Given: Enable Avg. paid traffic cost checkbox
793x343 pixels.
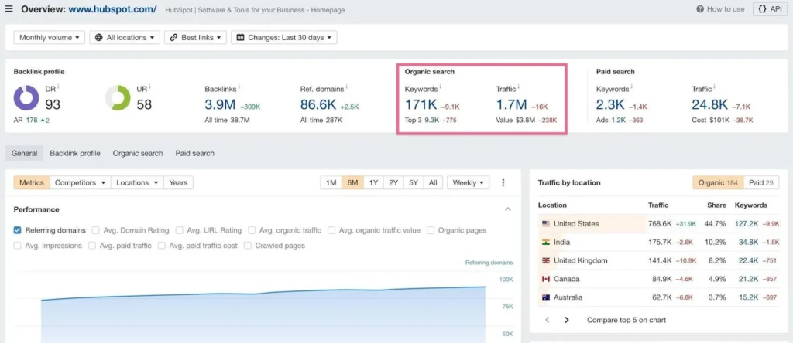Looking at the screenshot, I should pos(161,246).
